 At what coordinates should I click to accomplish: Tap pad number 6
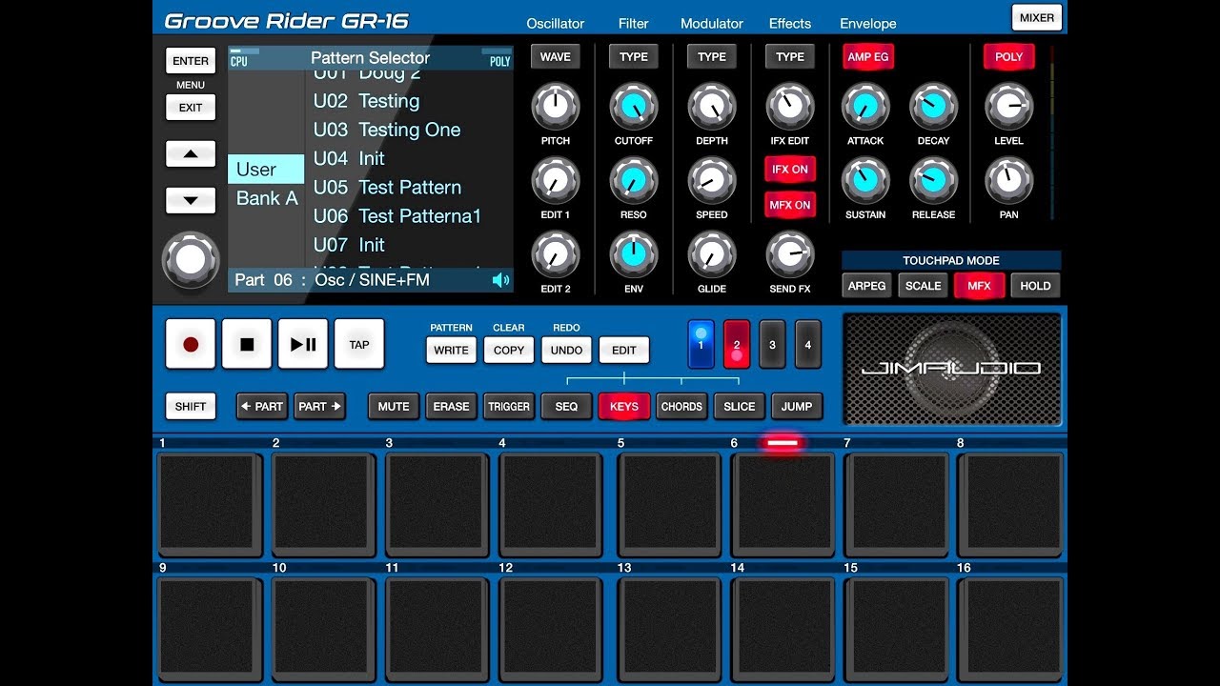tap(783, 505)
